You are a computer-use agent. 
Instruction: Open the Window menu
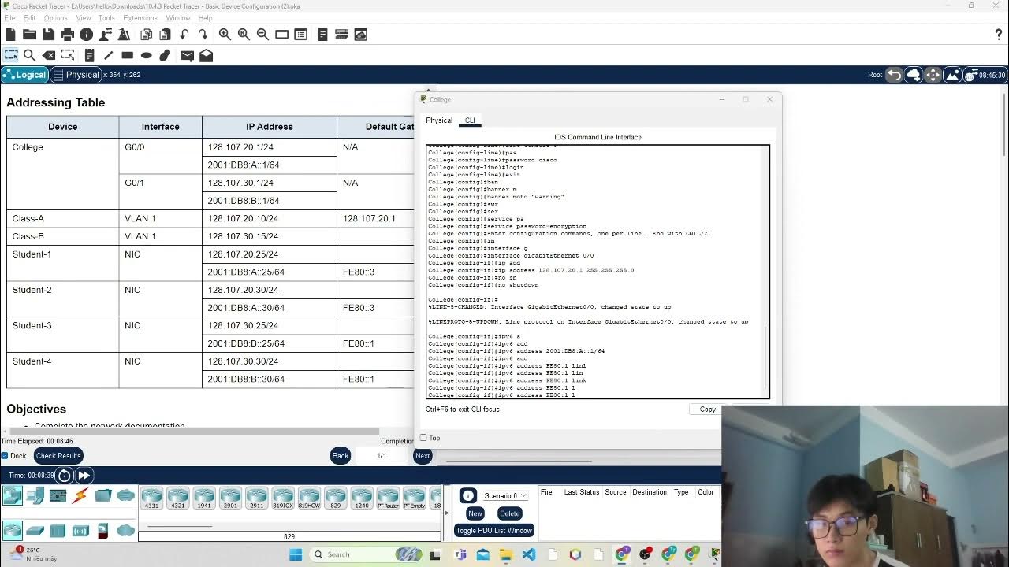tap(177, 18)
